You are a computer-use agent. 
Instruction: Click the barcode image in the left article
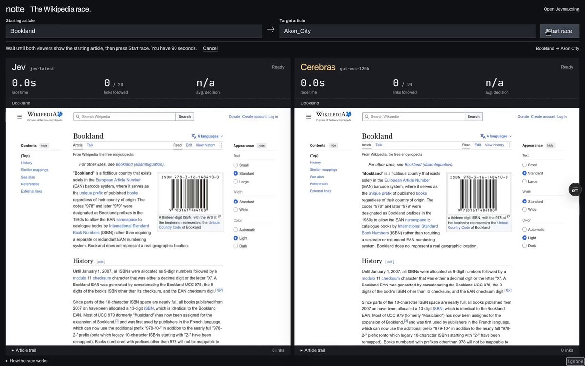coord(190,194)
